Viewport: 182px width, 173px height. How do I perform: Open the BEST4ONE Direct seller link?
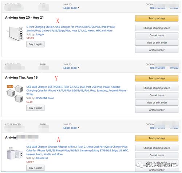[x=45, y=98]
